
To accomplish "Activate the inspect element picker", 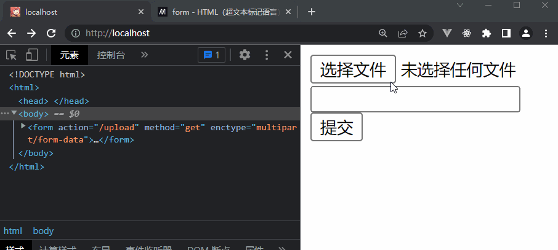I will click(x=11, y=55).
